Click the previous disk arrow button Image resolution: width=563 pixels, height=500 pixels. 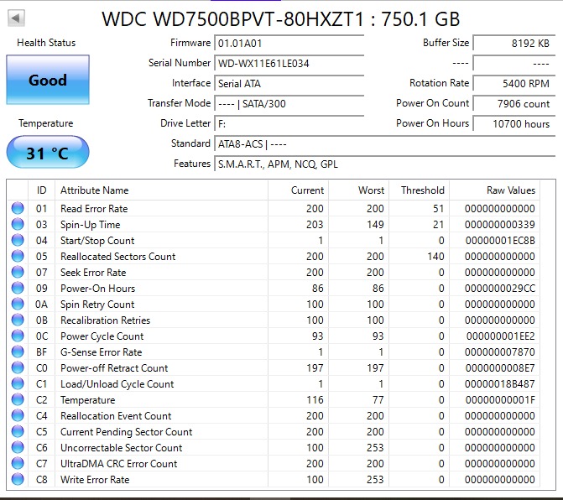[x=16, y=18]
